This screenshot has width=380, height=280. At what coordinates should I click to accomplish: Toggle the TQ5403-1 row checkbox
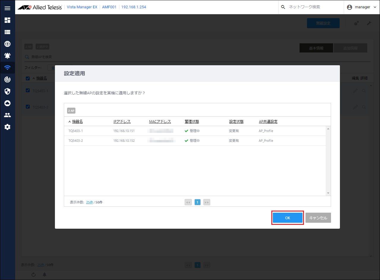[28, 90]
